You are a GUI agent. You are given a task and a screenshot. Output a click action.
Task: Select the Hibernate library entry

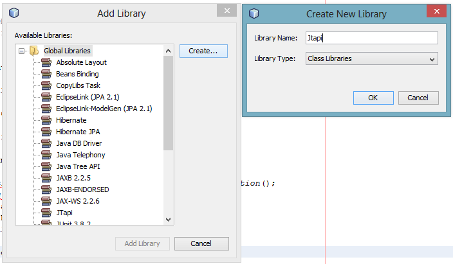pos(71,120)
